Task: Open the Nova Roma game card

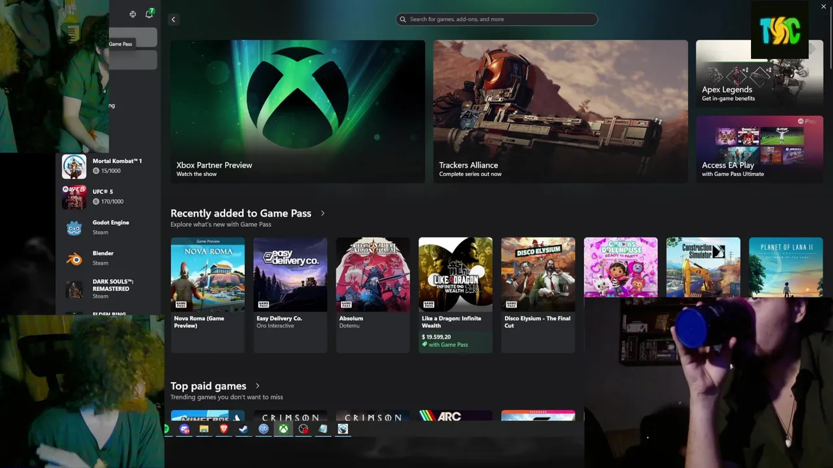Action: pyautogui.click(x=208, y=295)
